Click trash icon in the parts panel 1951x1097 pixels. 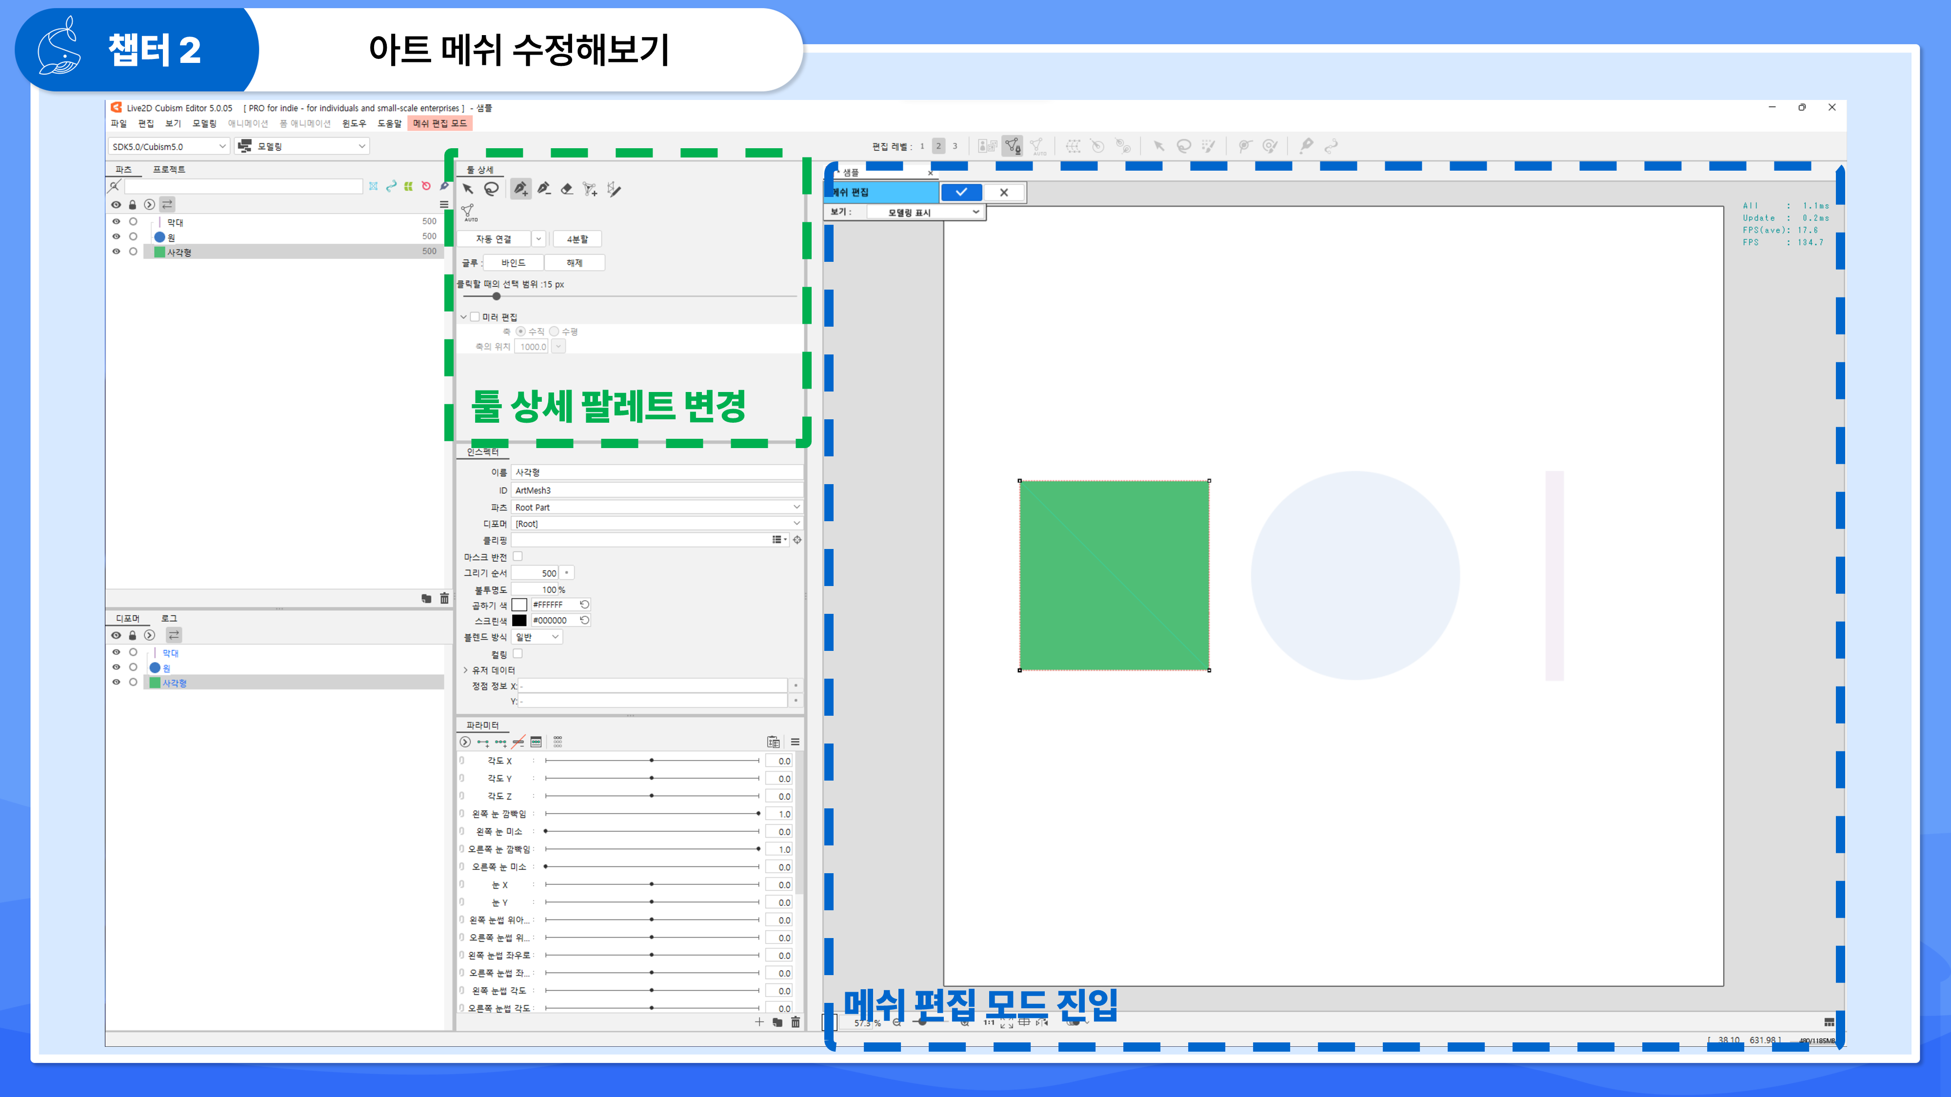(444, 599)
